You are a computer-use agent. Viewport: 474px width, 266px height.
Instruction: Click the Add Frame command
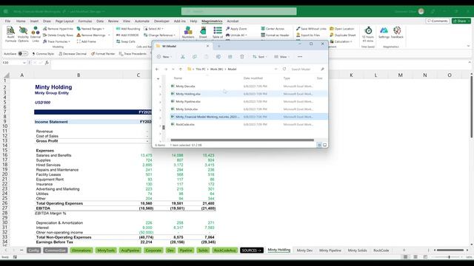click(x=86, y=41)
